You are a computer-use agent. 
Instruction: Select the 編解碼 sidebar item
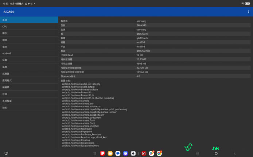click(29, 87)
